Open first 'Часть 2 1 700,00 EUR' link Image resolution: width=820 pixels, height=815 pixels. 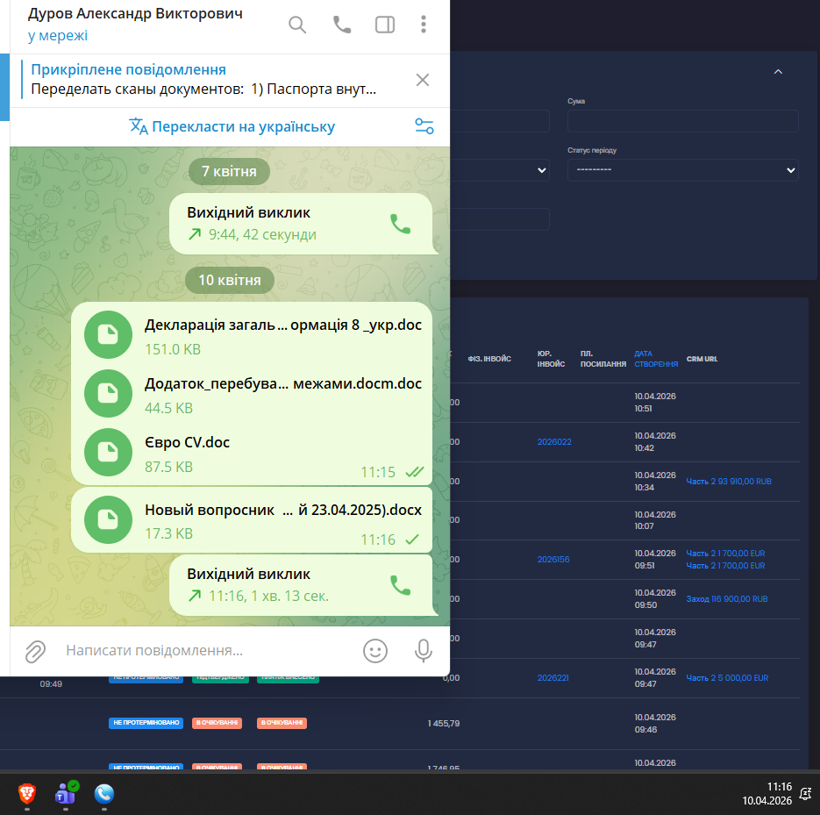coord(725,554)
